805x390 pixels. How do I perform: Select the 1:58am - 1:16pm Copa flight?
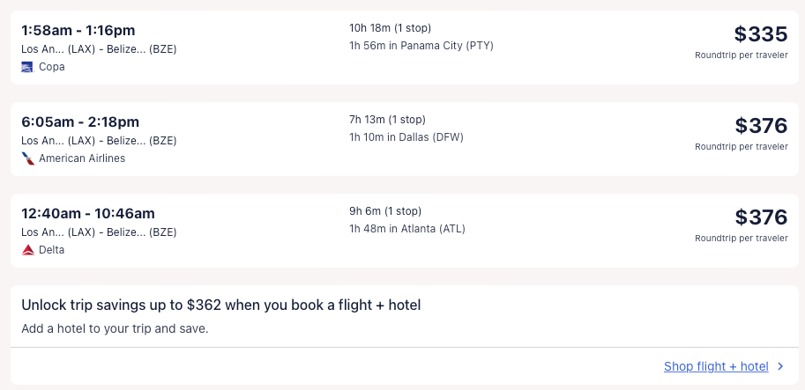point(78,31)
